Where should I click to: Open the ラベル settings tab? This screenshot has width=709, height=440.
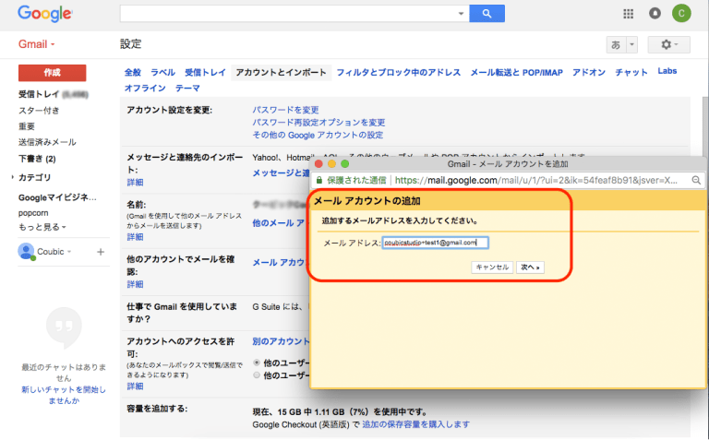(x=162, y=72)
